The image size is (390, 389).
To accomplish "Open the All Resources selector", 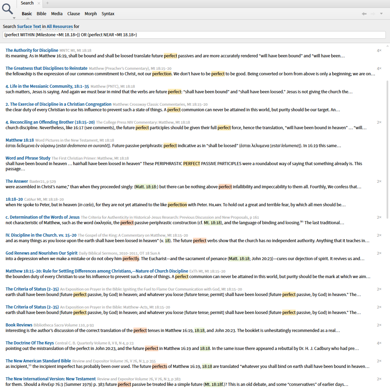I will pyautogui.click(x=60, y=26).
